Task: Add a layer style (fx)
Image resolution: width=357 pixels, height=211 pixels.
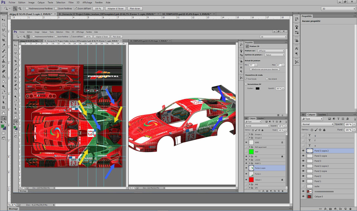Action: pos(325,209)
